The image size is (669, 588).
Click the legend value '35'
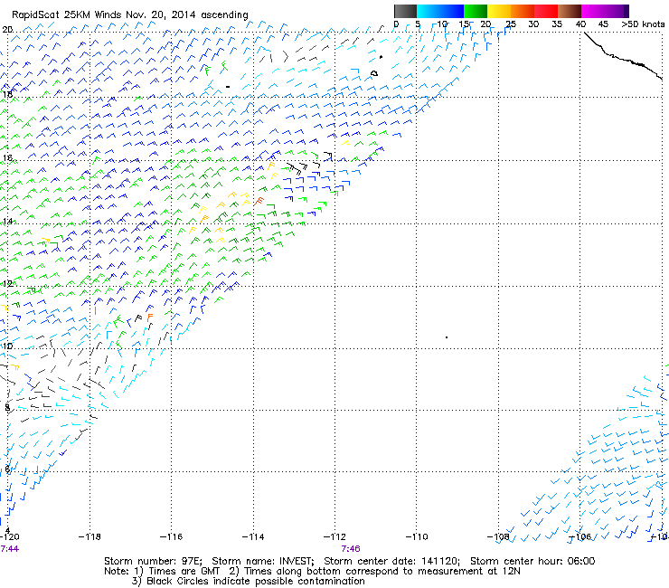point(557,24)
